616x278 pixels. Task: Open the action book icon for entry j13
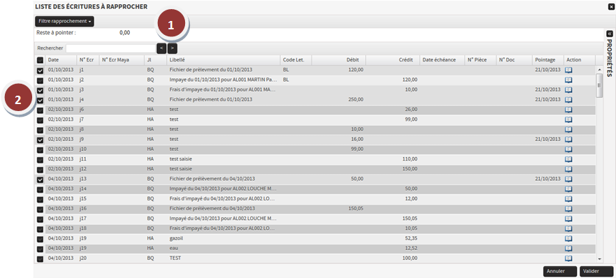(568, 179)
